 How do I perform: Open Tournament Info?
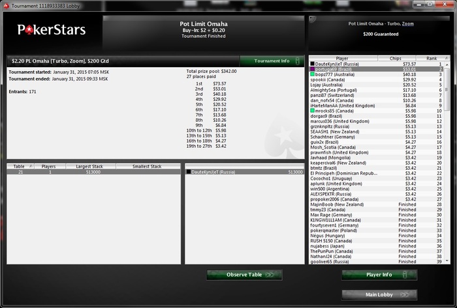coord(272,61)
